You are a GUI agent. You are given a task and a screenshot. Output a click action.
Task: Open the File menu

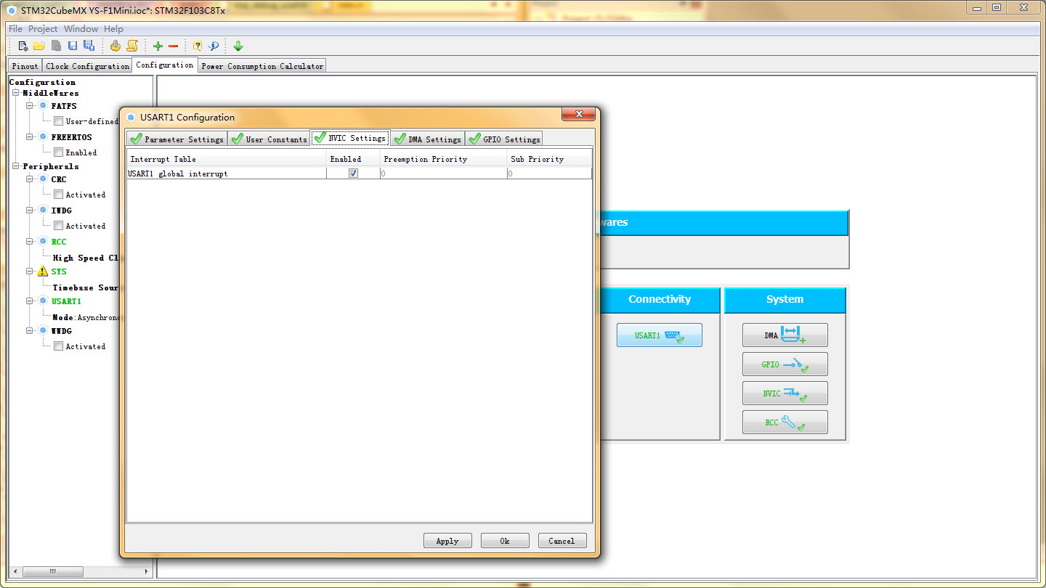click(x=15, y=29)
